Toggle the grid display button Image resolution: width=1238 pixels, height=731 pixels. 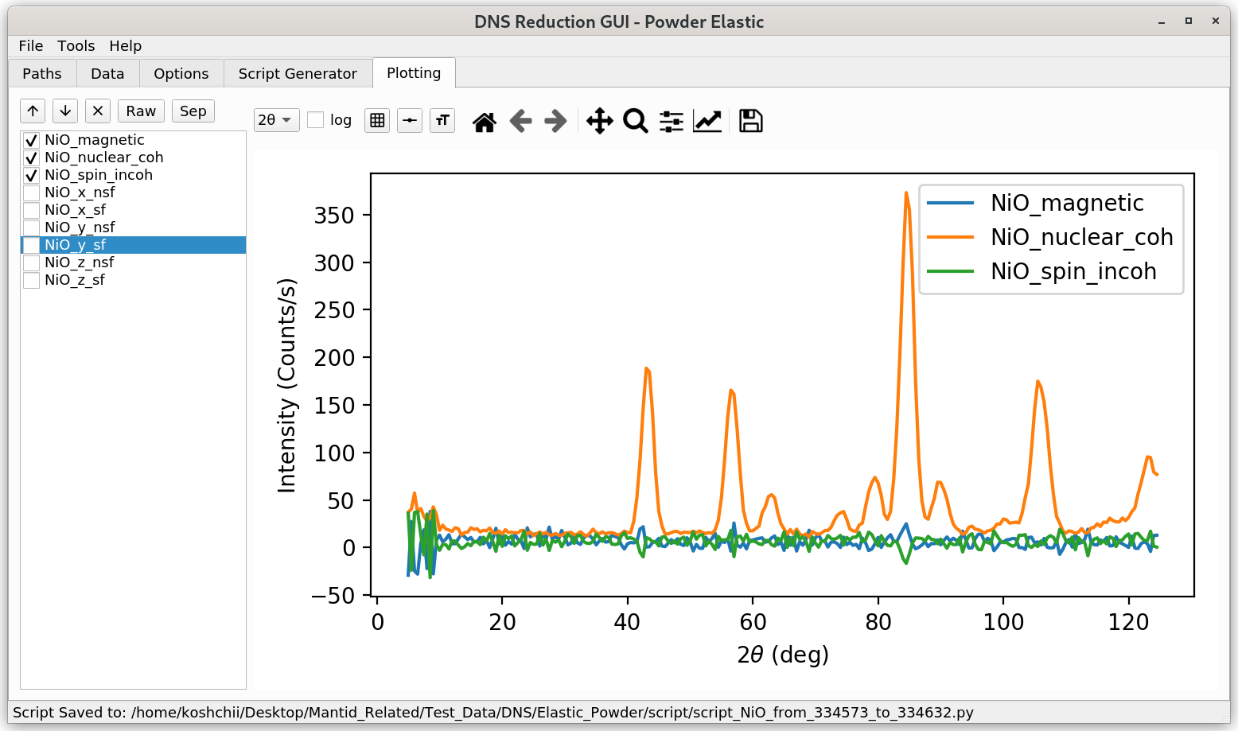click(x=377, y=120)
